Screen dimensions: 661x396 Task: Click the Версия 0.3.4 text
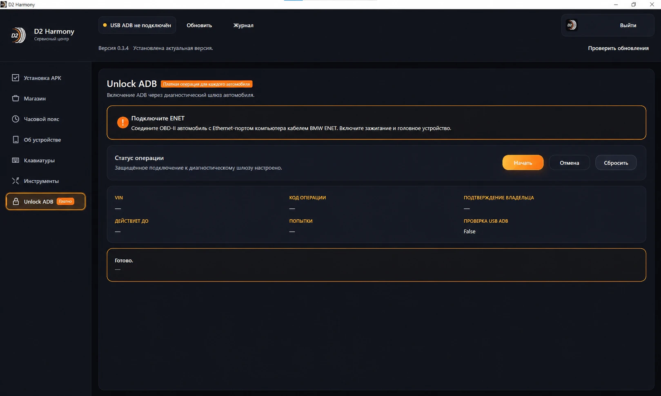pyautogui.click(x=114, y=48)
